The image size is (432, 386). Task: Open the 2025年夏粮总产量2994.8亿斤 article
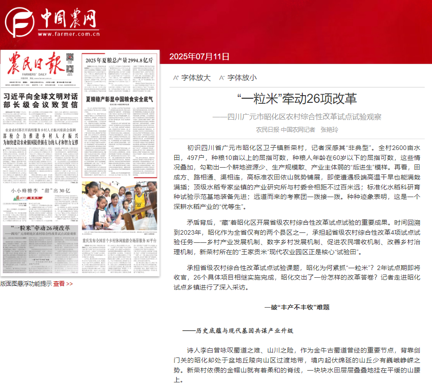coord(119,60)
